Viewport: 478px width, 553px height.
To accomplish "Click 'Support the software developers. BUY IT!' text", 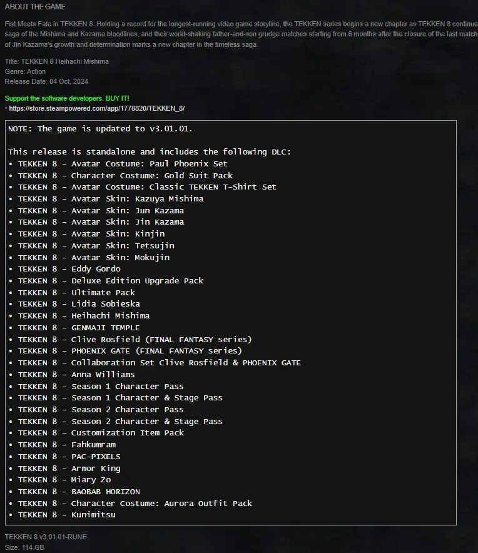I will coord(67,98).
